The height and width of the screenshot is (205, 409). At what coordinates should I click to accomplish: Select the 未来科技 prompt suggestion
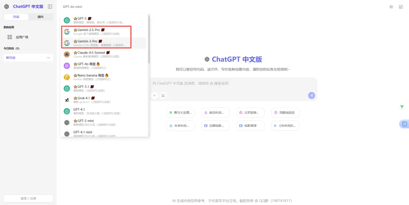click(181, 125)
